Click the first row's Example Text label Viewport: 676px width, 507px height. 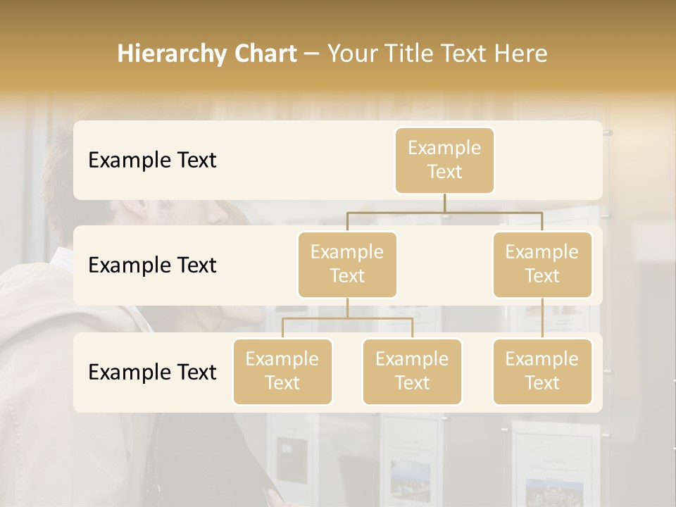pyautogui.click(x=151, y=161)
